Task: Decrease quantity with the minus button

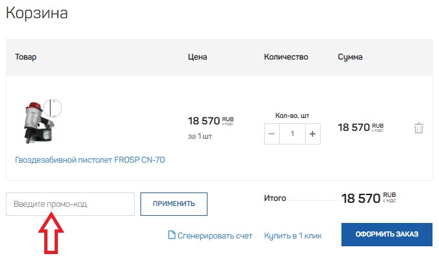Action: (272, 134)
